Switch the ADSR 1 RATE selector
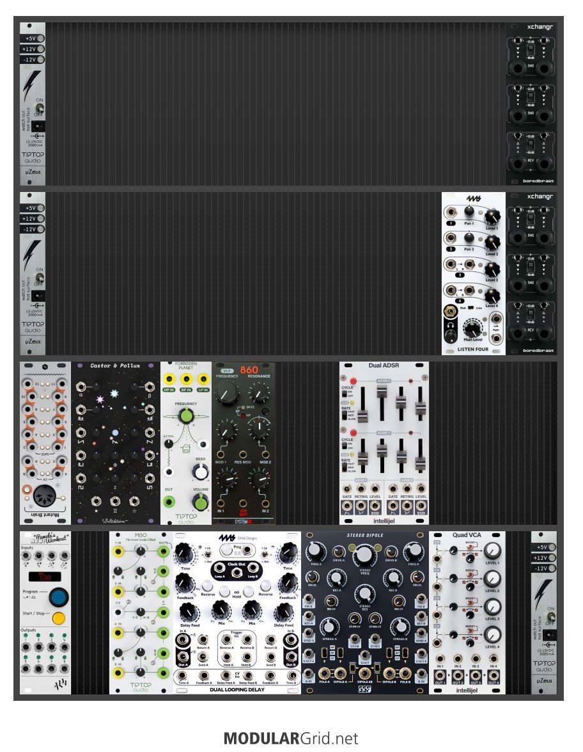Image resolution: width=583 pixels, height=752 pixels. pyautogui.click(x=344, y=414)
